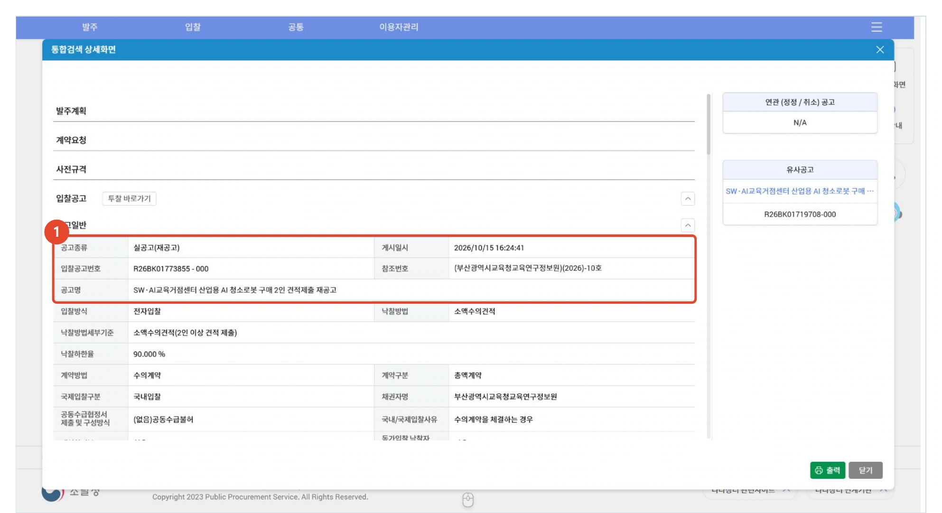Select the 소액수의견적(2인 이상 견적 제출) value
The image size is (942, 513).
click(x=185, y=333)
